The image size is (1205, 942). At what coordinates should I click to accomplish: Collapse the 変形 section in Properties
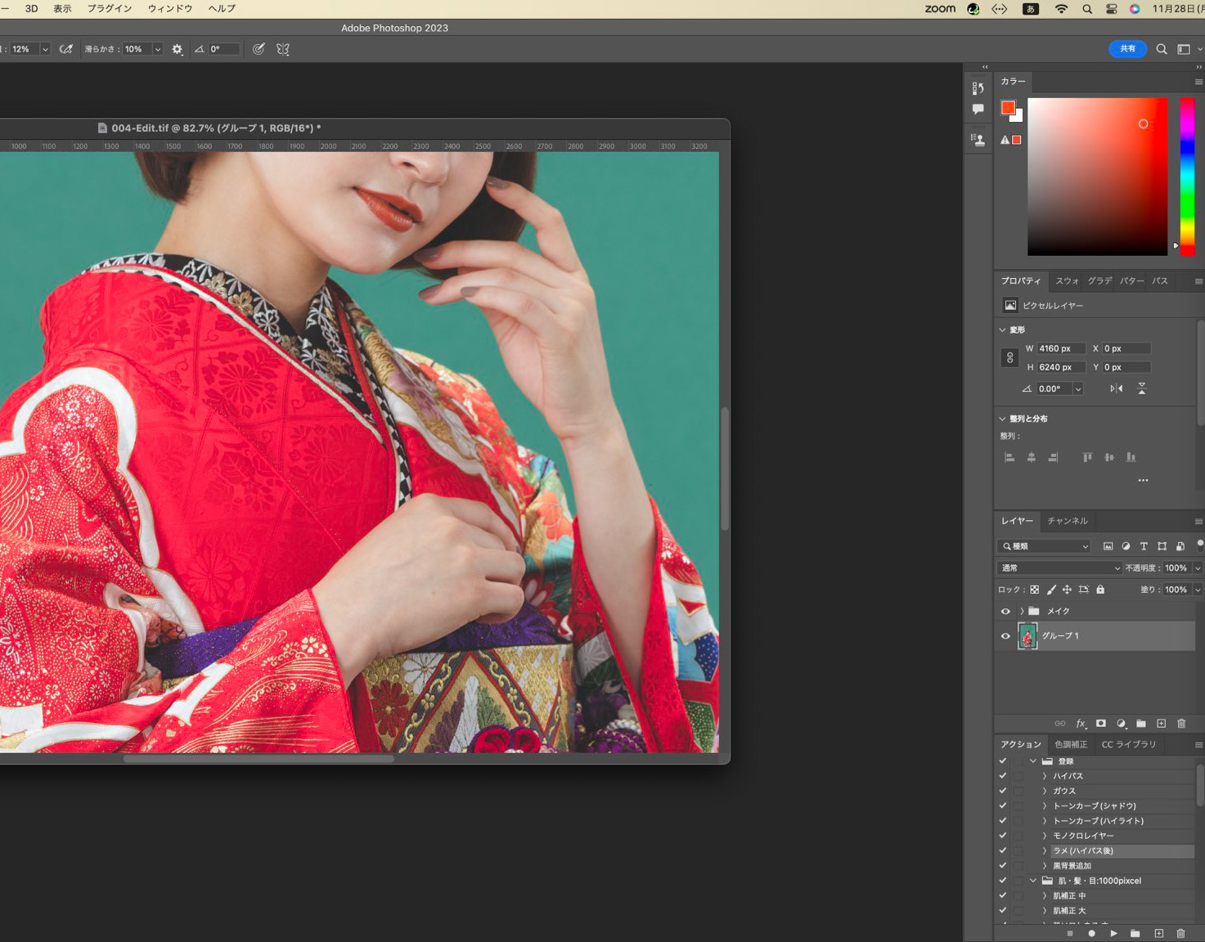coord(1003,330)
